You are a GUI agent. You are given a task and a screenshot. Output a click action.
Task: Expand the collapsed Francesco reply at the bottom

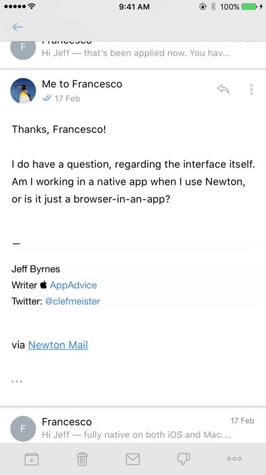click(133, 428)
